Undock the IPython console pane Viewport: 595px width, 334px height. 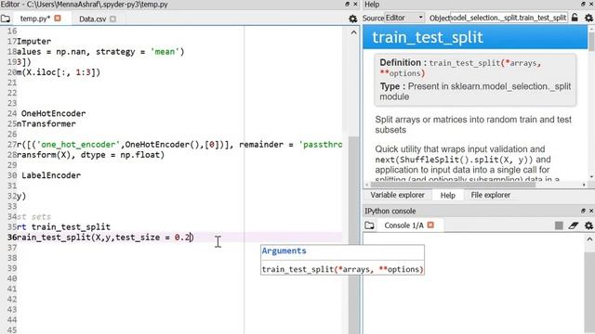tap(583, 211)
